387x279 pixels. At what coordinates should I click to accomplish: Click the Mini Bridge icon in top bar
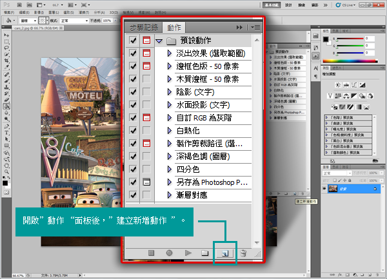(x=29, y=5)
